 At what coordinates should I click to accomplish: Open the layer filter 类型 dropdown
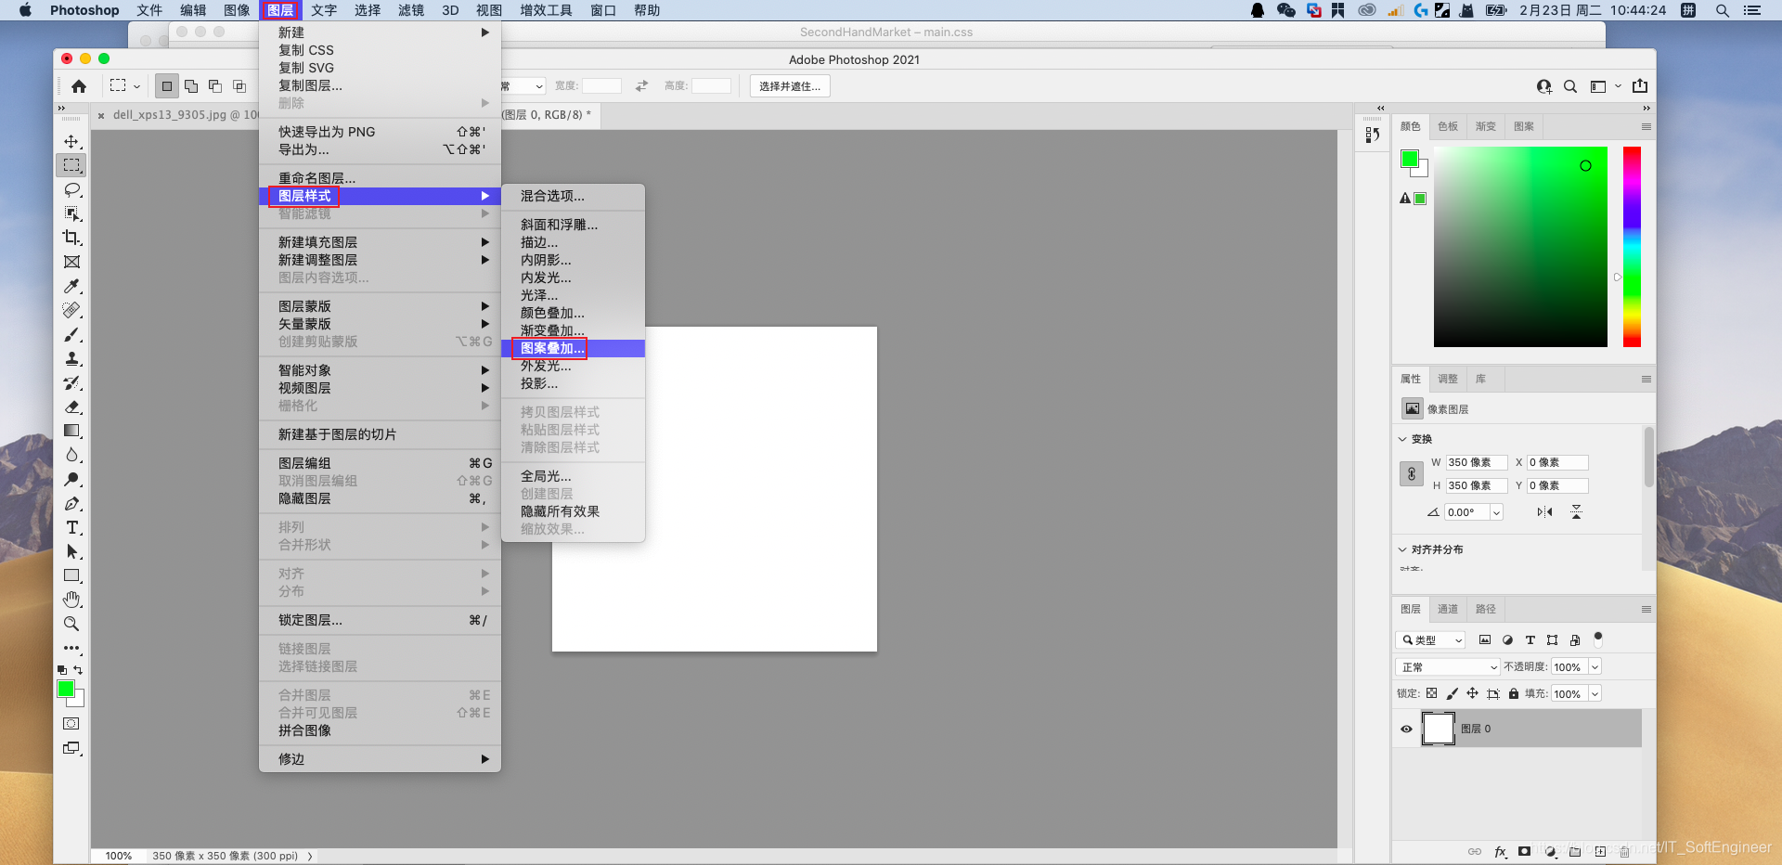[1430, 640]
